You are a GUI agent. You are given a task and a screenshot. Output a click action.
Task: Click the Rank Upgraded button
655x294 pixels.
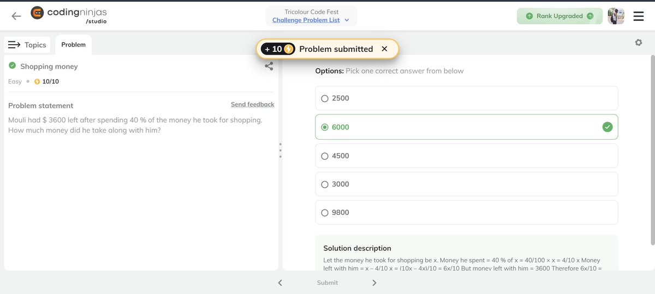(x=559, y=16)
